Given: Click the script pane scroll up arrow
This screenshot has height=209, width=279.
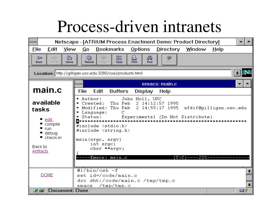Looking at the screenshot, I should coord(249,171).
